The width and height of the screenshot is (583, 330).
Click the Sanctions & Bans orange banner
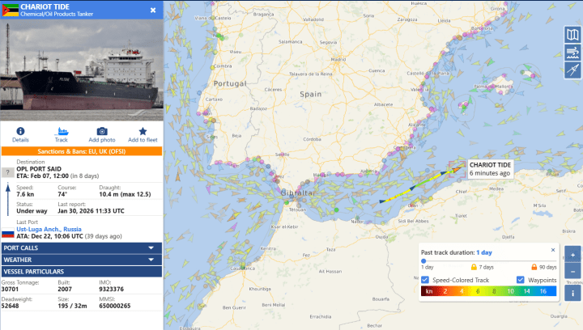82,151
